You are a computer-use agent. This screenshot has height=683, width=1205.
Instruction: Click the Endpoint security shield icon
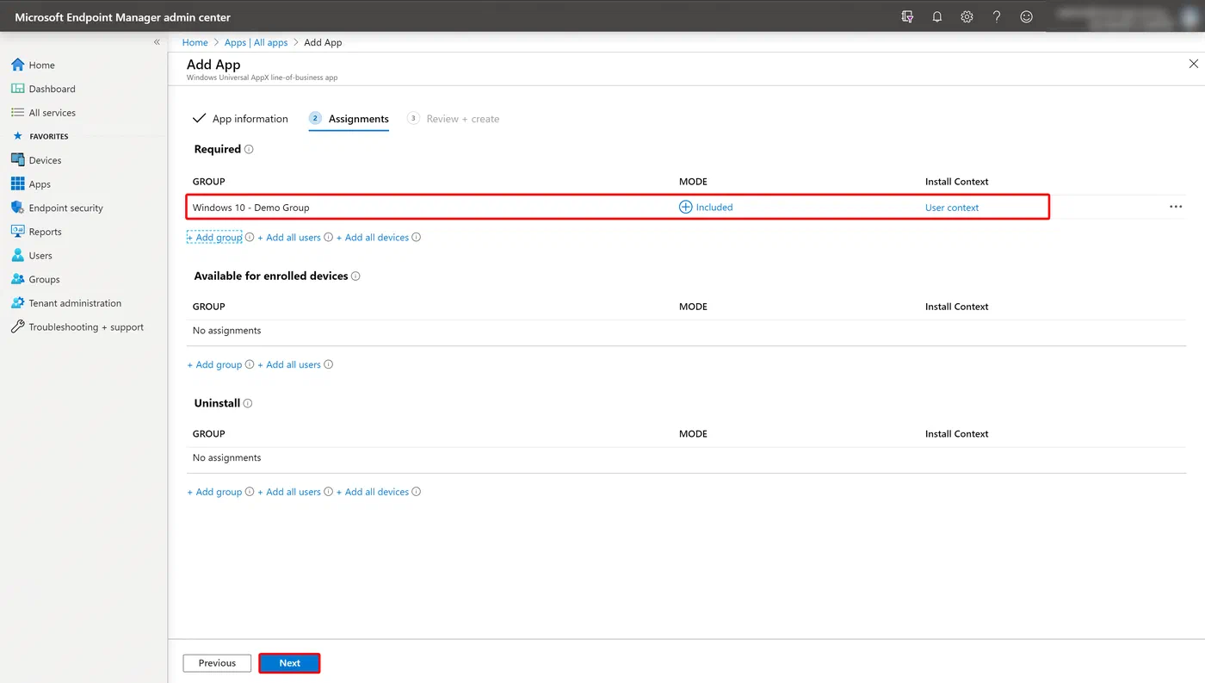click(17, 208)
